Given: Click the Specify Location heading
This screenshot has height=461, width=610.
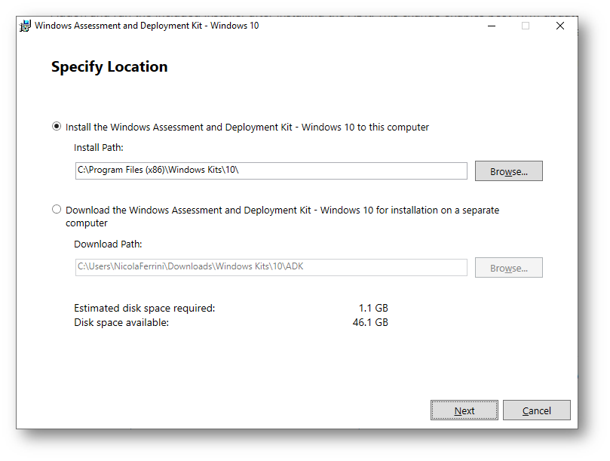Looking at the screenshot, I should (x=109, y=67).
